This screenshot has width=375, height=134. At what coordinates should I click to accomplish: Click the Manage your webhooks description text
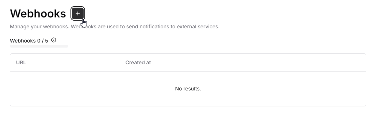(x=115, y=27)
